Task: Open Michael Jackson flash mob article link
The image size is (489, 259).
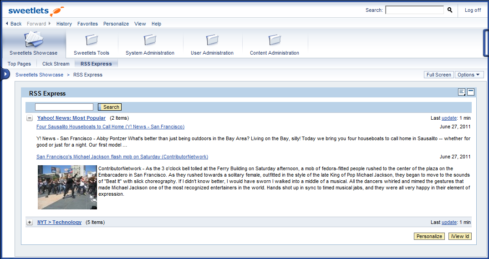Action: click(x=122, y=157)
